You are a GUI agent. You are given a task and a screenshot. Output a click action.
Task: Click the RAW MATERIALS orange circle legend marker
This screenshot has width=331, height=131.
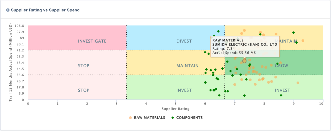[130, 118]
